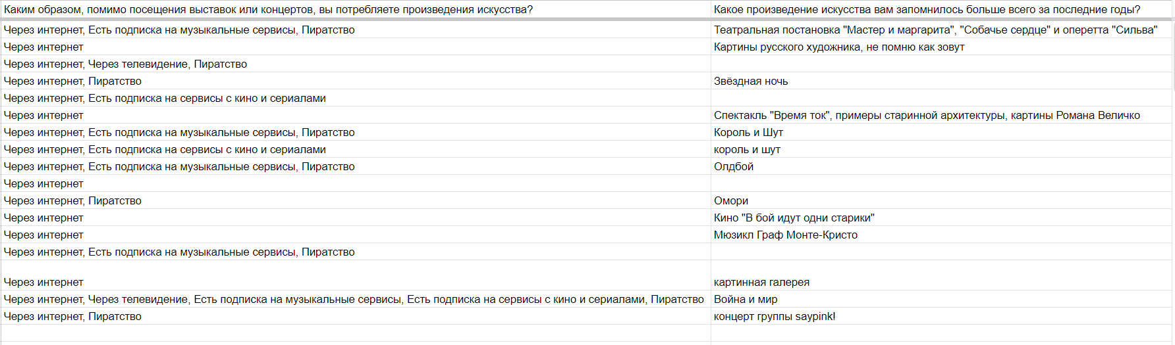Click the 'Мюзикл Граф Монте-Кристо' cell

pos(941,235)
